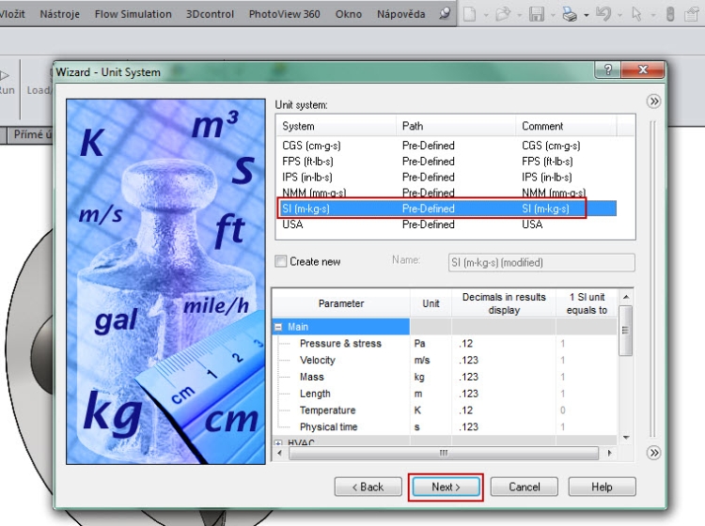Click the Pa unit cell for pressure
This screenshot has width=705, height=526.
pyautogui.click(x=431, y=344)
